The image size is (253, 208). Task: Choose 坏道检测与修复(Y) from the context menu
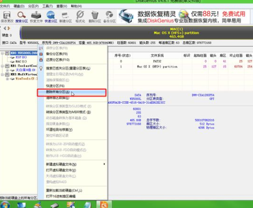59,130
